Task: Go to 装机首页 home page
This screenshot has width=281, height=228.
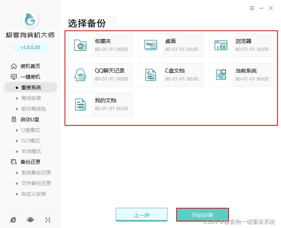Action: [30, 66]
